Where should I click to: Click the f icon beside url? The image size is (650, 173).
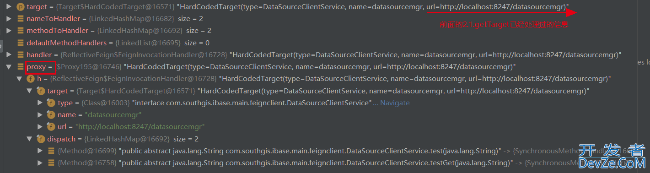click(51, 126)
